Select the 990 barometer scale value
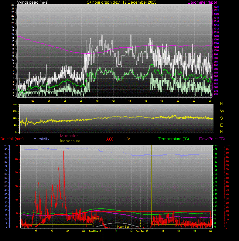 tap(216, 69)
